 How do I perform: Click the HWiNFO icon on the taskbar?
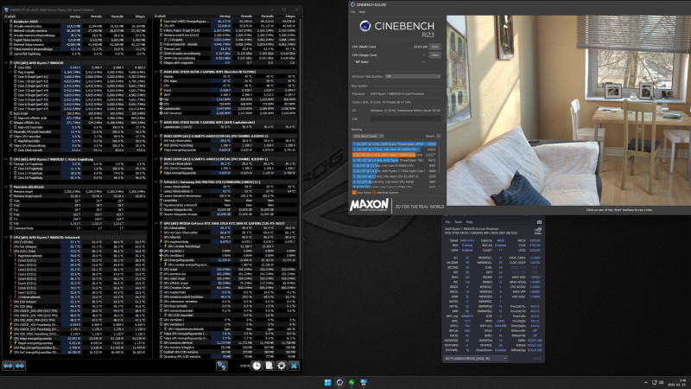click(364, 382)
